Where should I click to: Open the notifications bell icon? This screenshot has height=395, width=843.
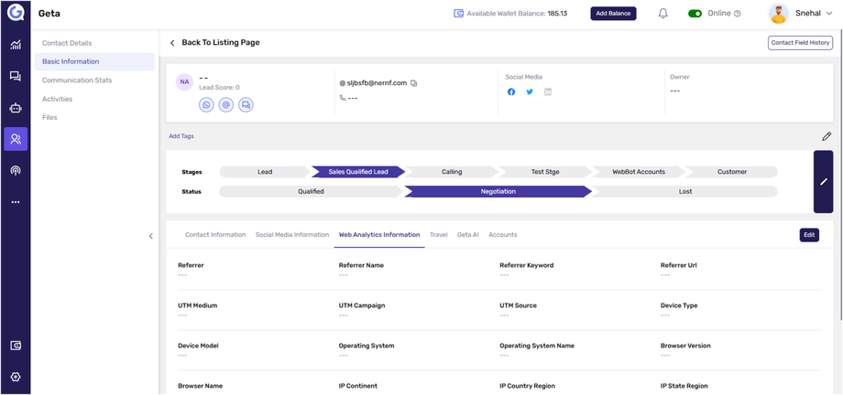pos(662,14)
